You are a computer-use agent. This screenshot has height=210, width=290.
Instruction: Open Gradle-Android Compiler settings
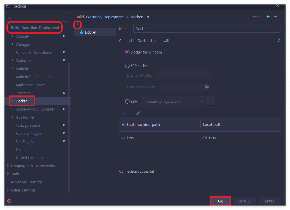click(x=35, y=109)
